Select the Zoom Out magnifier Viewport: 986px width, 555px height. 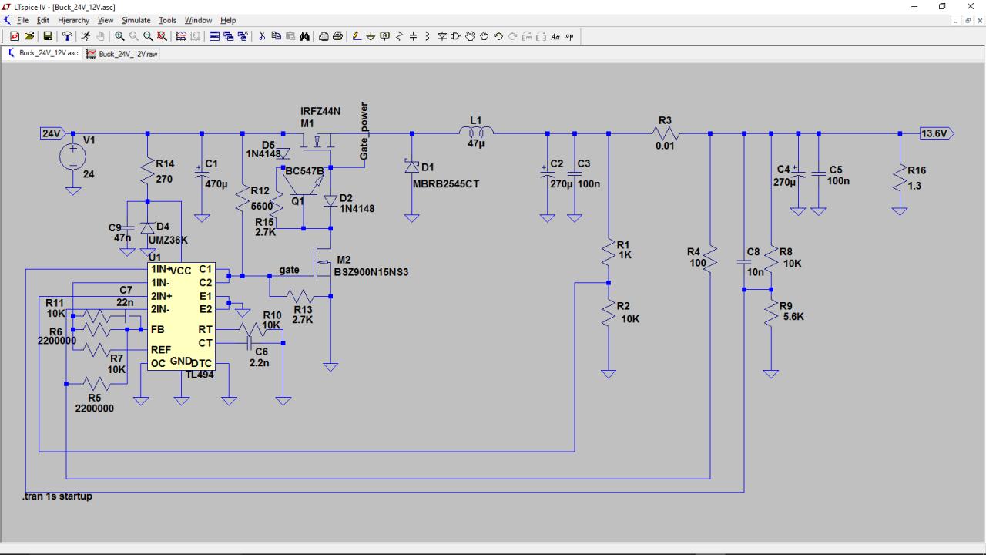pyautogui.click(x=148, y=36)
